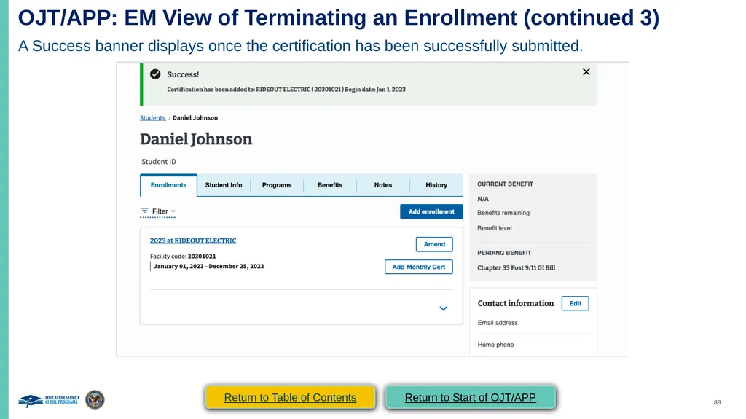Expand the enrollment card chevron

[444, 308]
